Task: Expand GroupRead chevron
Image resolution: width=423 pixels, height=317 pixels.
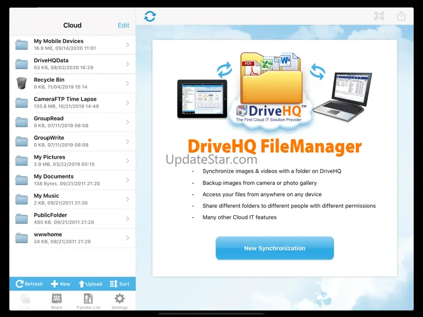Action: (127, 122)
